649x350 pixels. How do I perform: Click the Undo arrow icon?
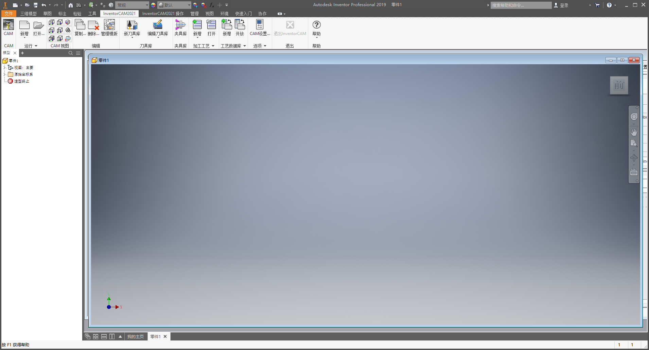point(43,5)
